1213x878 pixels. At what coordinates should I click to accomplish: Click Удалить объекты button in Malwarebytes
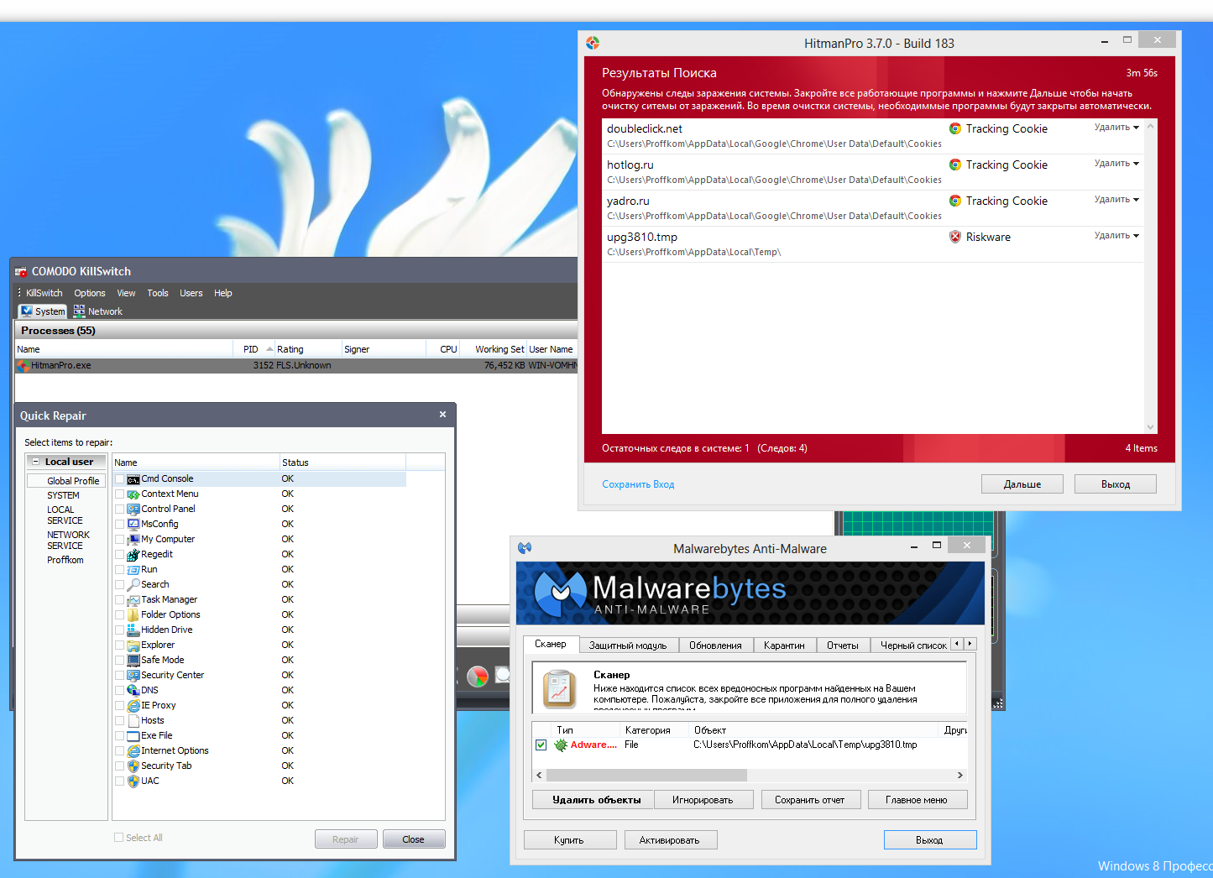coord(593,800)
